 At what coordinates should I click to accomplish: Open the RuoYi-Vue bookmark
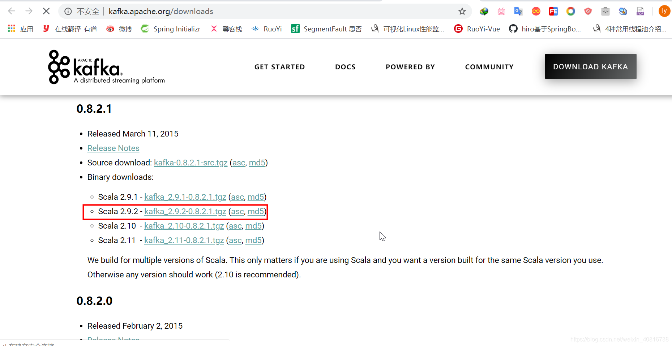pyautogui.click(x=477, y=29)
